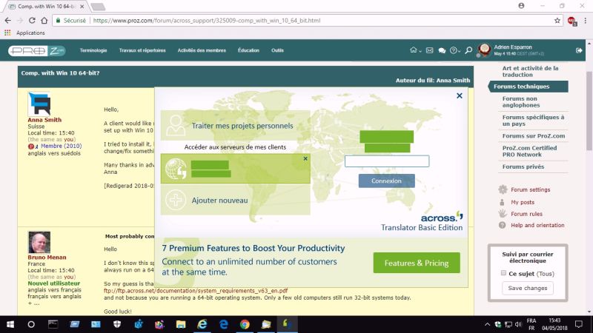This screenshot has width=593, height=333.
Task: Open the Outils menu
Action: [x=277, y=50]
